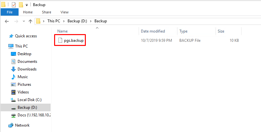Image resolution: width=261 pixels, height=132 pixels.
Task: Open recent locations dropdown
Action: tap(23, 21)
